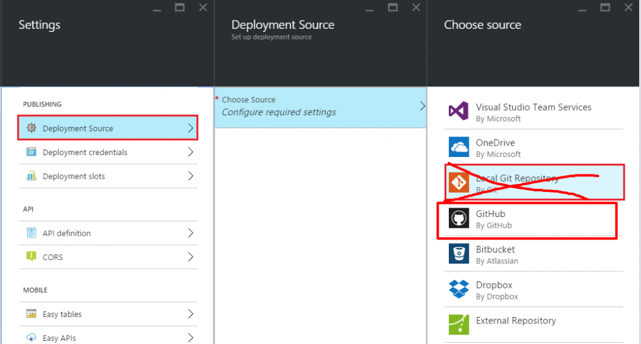Choose Visual Studio Team Services source
641x344 pixels.
pyautogui.click(x=533, y=111)
